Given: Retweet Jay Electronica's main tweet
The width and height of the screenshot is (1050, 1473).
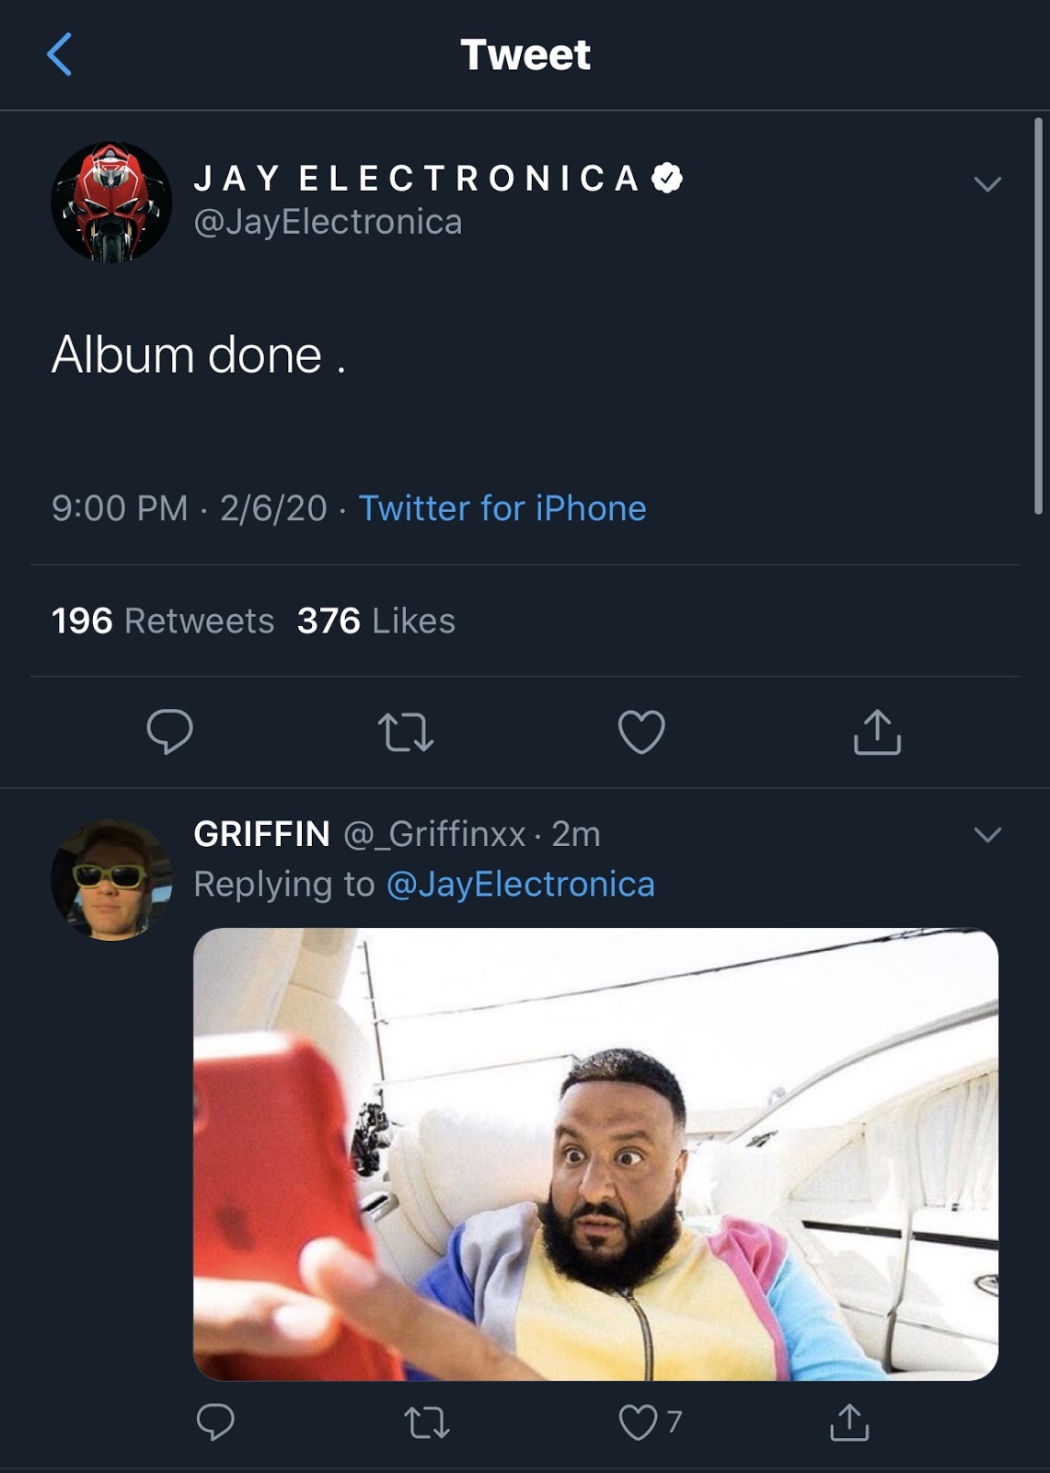Looking at the screenshot, I should point(406,732).
